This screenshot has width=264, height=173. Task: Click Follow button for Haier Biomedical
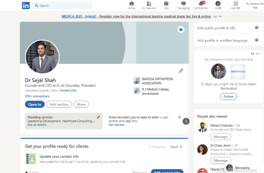pyautogui.click(x=228, y=97)
